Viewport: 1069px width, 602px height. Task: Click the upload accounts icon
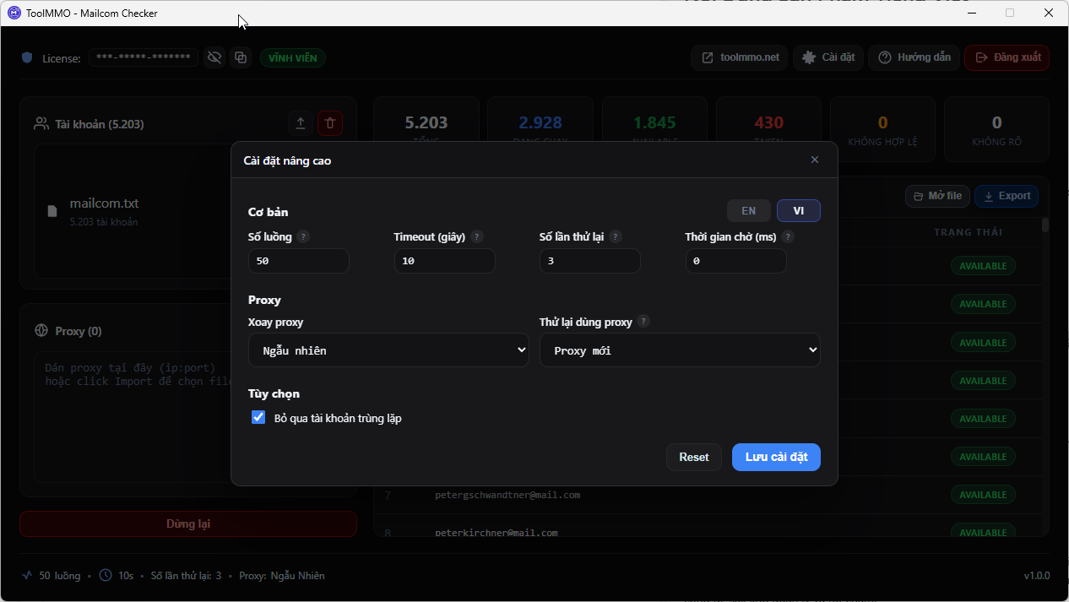pos(301,123)
